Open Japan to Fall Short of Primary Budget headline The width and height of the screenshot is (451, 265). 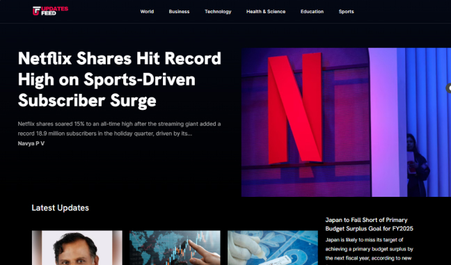pos(369,224)
